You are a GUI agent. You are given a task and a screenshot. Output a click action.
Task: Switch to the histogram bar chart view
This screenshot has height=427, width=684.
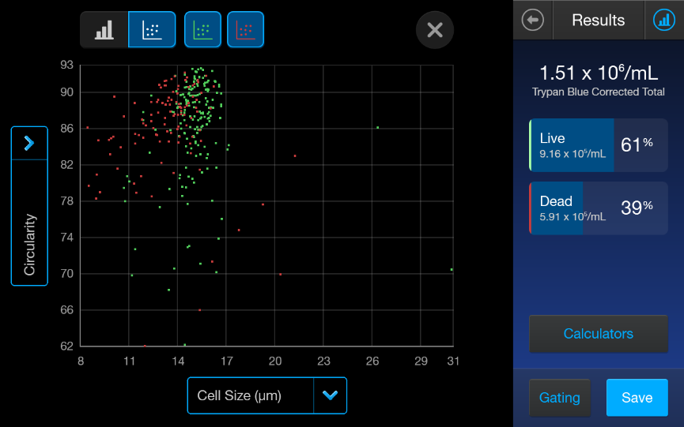[x=104, y=30]
